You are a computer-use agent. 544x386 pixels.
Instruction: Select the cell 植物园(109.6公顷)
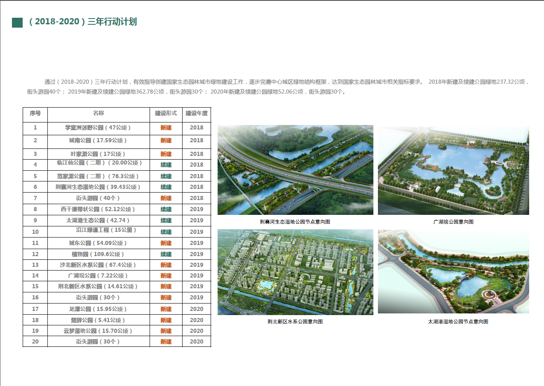(98, 254)
